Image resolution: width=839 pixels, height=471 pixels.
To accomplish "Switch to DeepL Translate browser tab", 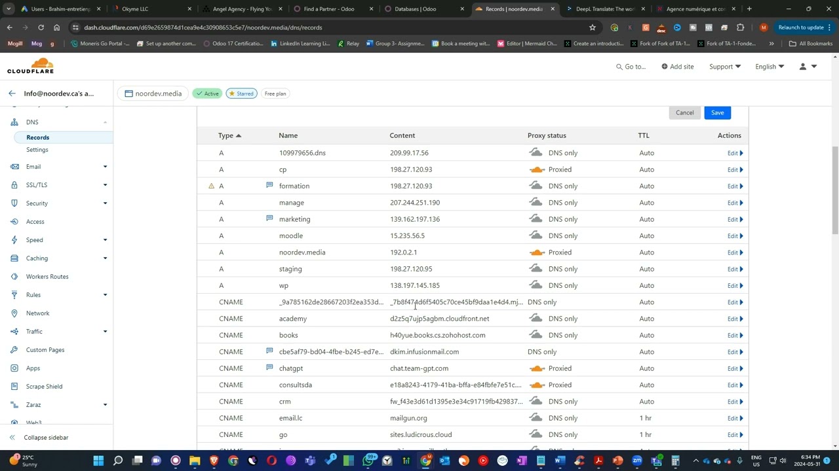I will click(605, 9).
